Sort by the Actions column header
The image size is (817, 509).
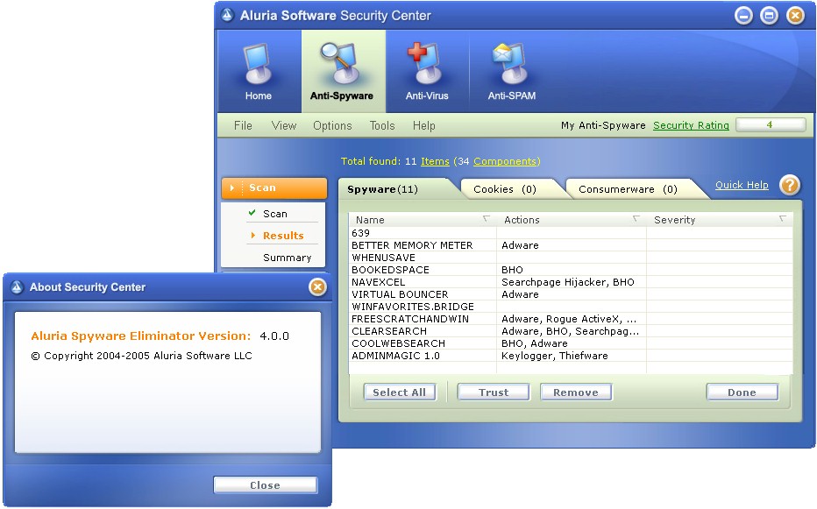tap(572, 220)
